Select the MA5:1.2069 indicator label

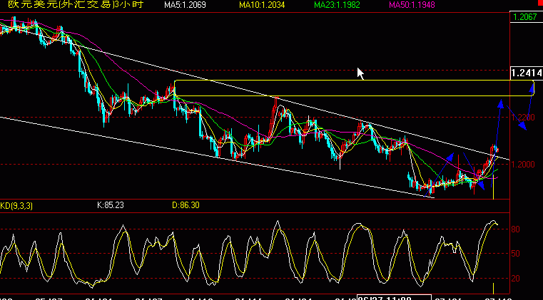(x=185, y=5)
